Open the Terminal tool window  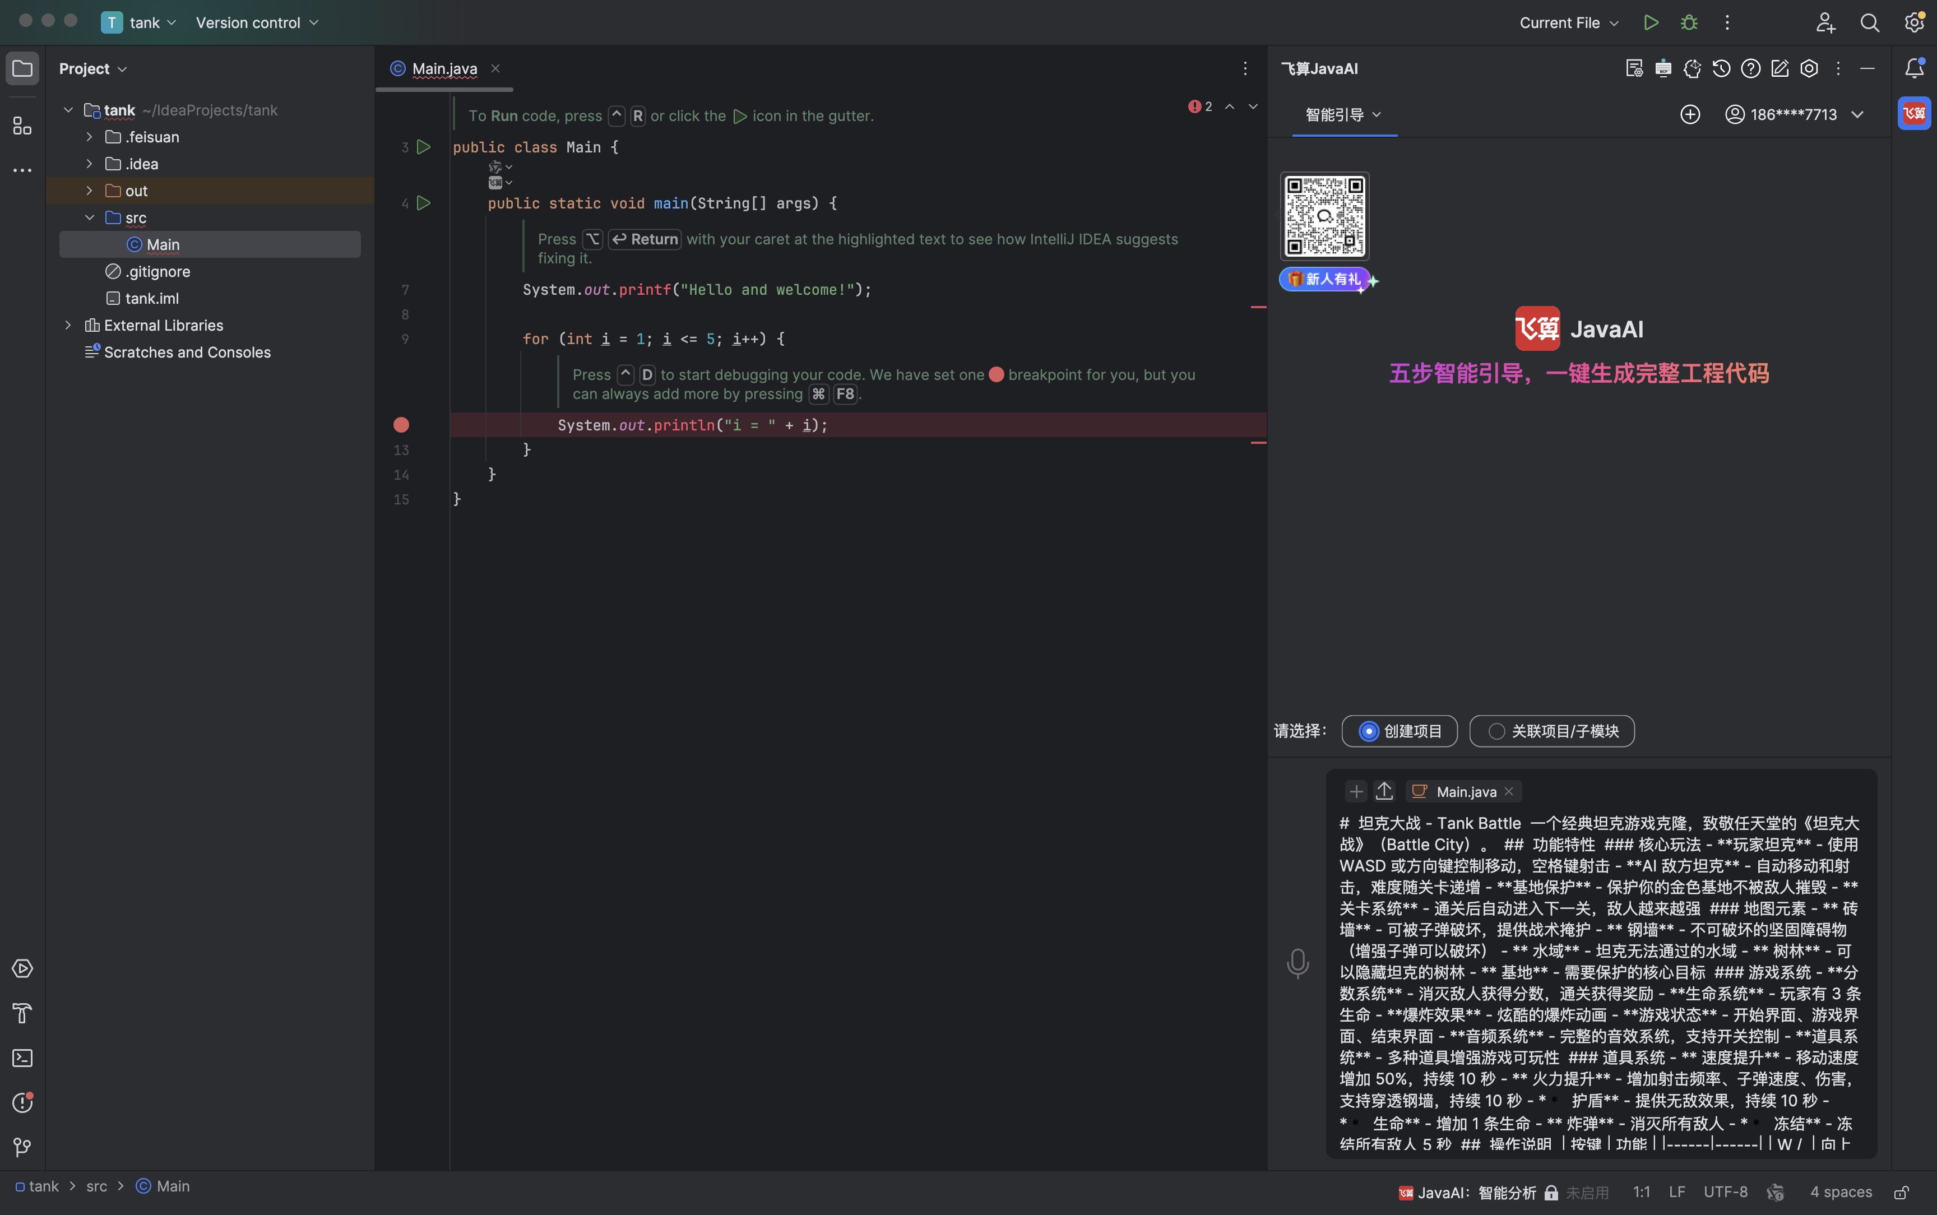[x=22, y=1058]
